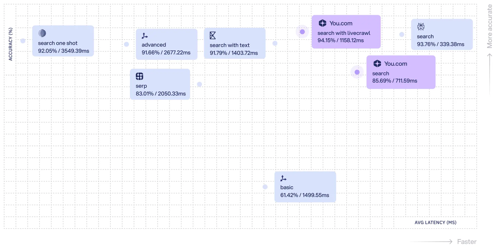Click the branch icon on the advanced card
Viewport: 496px width, 248px height.
coord(145,36)
